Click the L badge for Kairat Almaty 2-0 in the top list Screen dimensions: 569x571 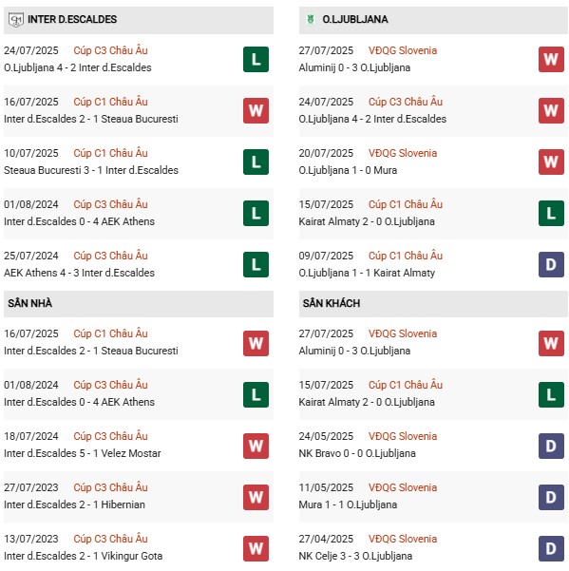pos(551,213)
